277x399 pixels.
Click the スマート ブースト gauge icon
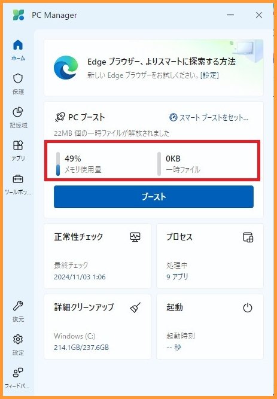coord(173,117)
